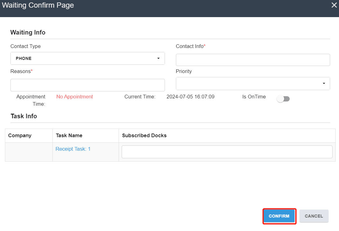Select the Subscribed Docks column header
The height and width of the screenshot is (231, 339).
point(144,136)
